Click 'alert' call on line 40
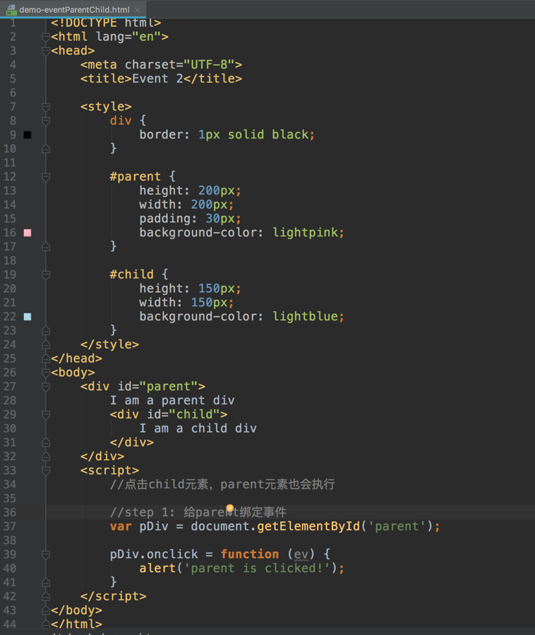Viewport: 535px width, 635px height. coord(157,568)
